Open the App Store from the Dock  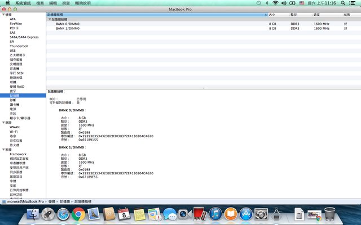(x=245, y=214)
